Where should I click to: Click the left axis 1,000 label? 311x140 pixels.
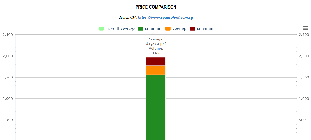tap(8, 98)
